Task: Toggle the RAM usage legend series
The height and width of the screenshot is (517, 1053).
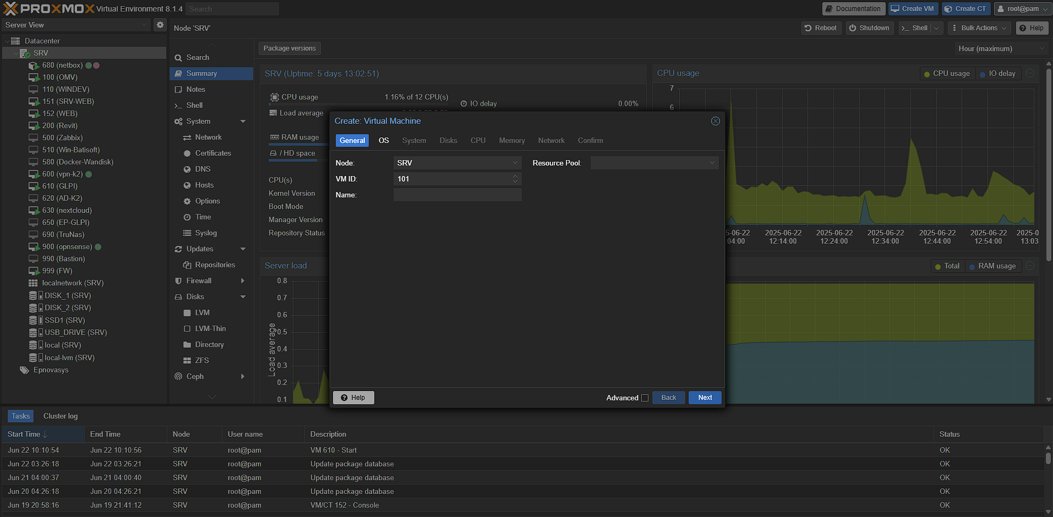Action: 992,266
